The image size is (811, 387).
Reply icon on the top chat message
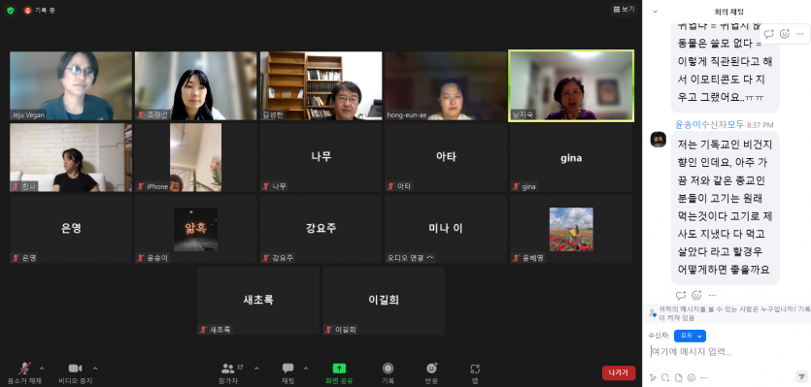[x=769, y=34]
